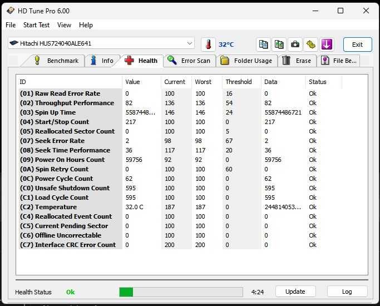Select the Spin Up Time row
The width and height of the screenshot is (380, 306).
180,112
